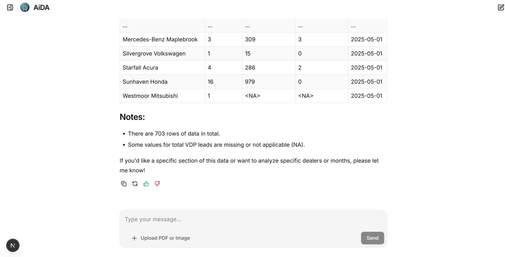The height and width of the screenshot is (257, 505).
Task: Click the value 979 in Sunhaven row
Action: 250,82
